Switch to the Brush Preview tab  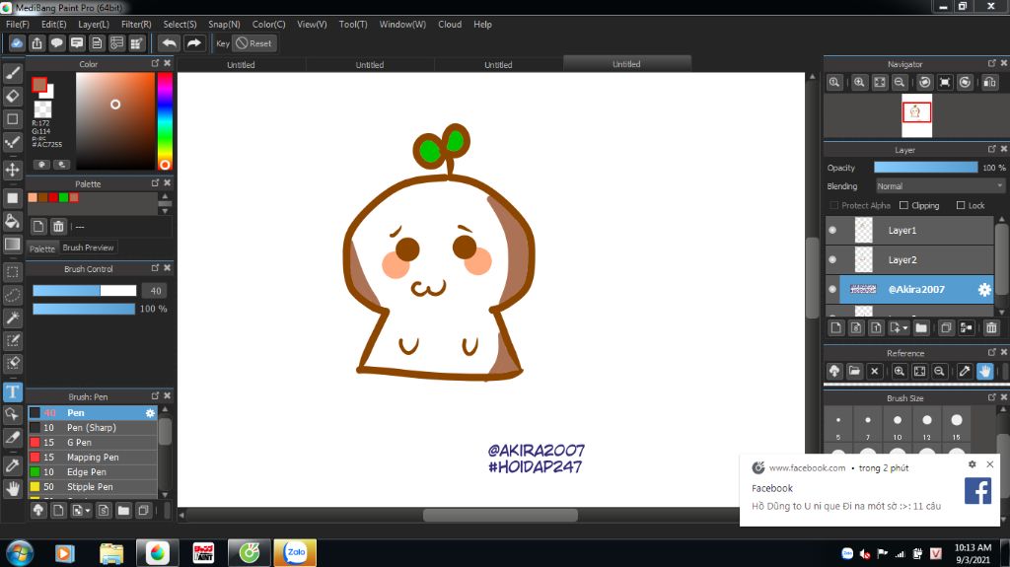click(88, 248)
